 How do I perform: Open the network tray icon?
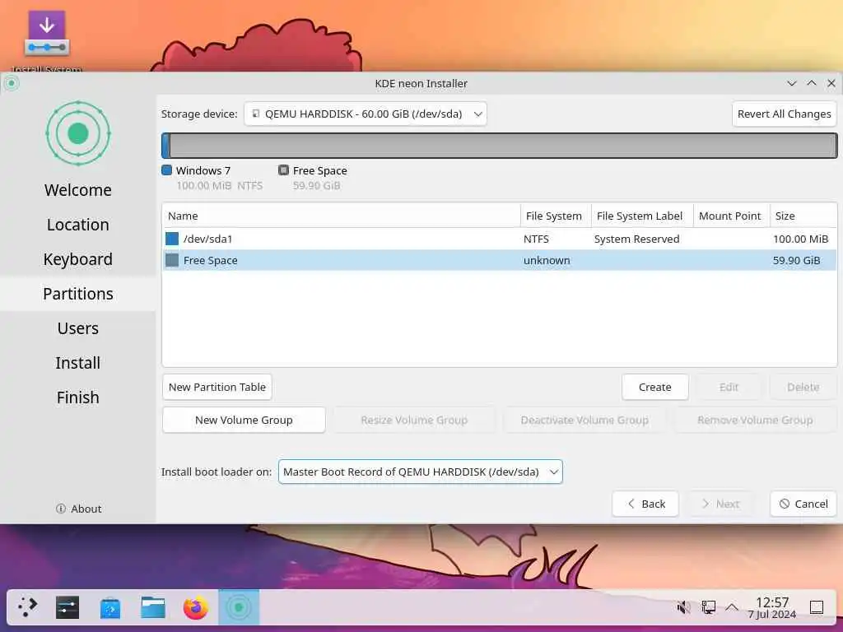[709, 607]
